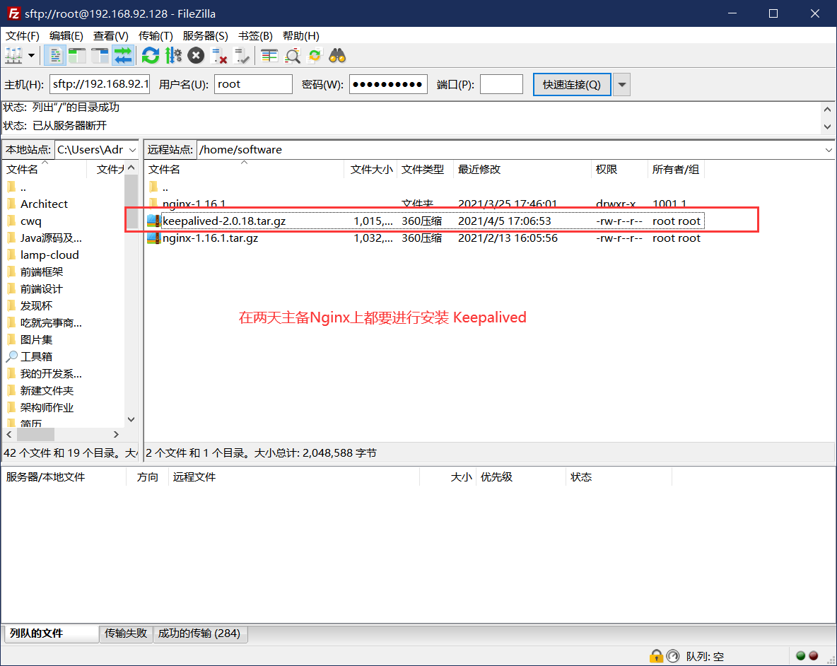The image size is (837, 666).
Task: Cancel current operation icon
Action: point(196,55)
